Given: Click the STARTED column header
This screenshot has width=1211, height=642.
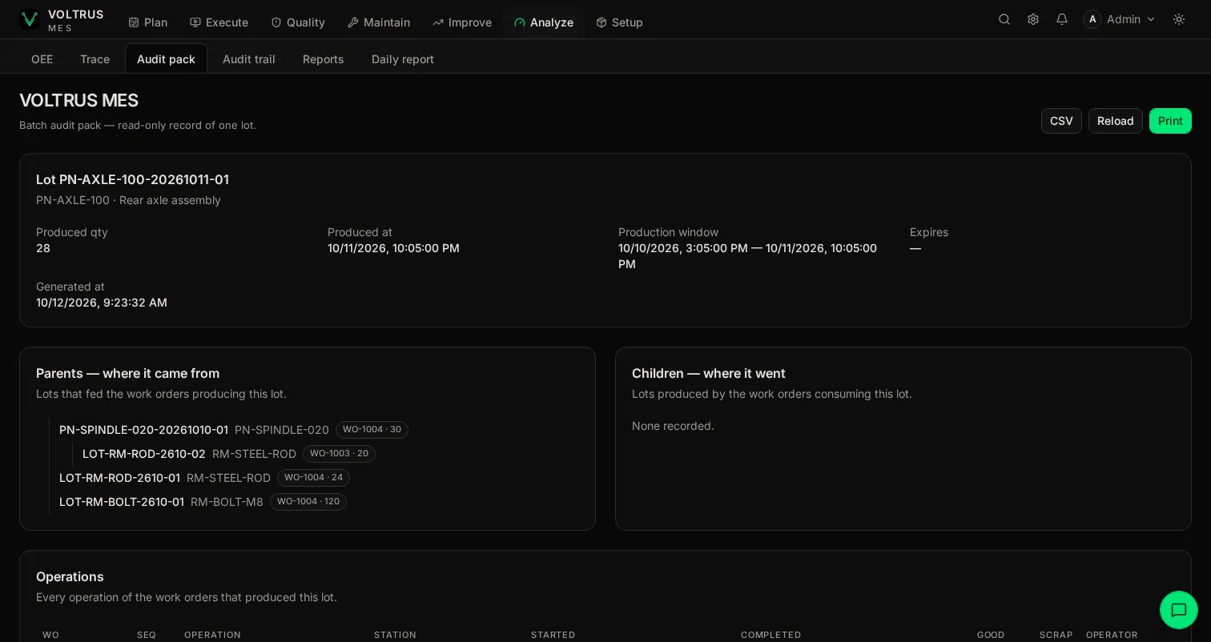Looking at the screenshot, I should point(553,635).
